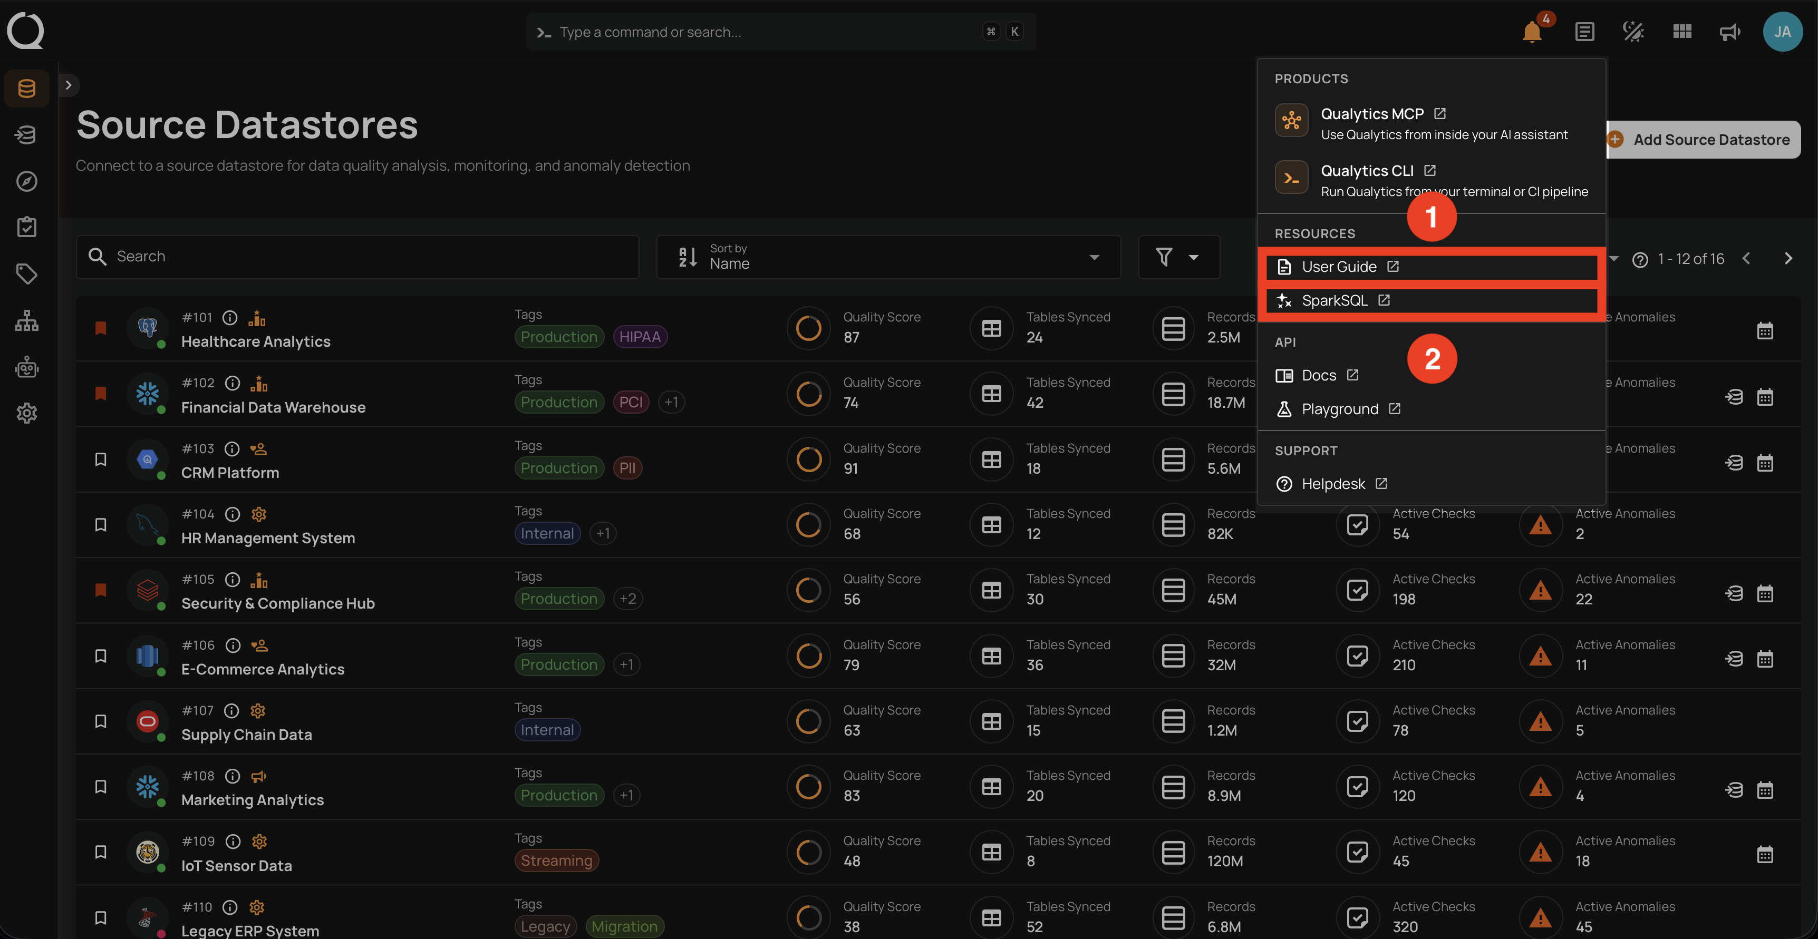Open the notifications bell
Viewport: 1818px width, 939px height.
pos(1532,32)
